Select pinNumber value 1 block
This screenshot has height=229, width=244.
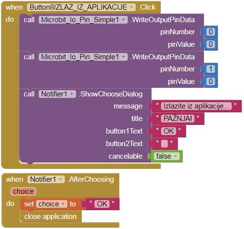tap(211, 69)
